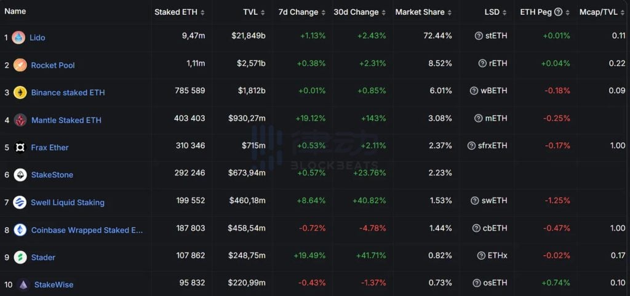Click the StakeStone logo icon
The image size is (630, 296).
[20, 175]
